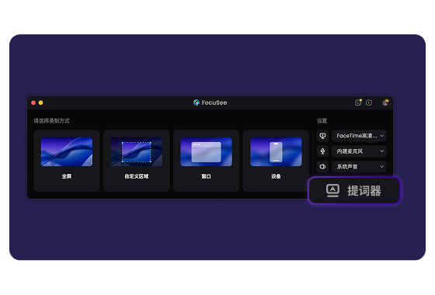Image resolution: width=435 pixels, height=295 pixels.
Task: Open the 提词器 teleprompter button
Action: coord(354,191)
